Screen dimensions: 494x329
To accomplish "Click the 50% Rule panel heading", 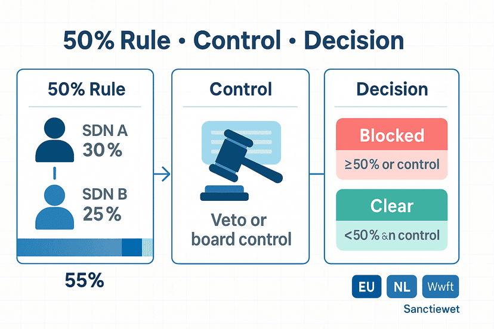I will pyautogui.click(x=87, y=89).
